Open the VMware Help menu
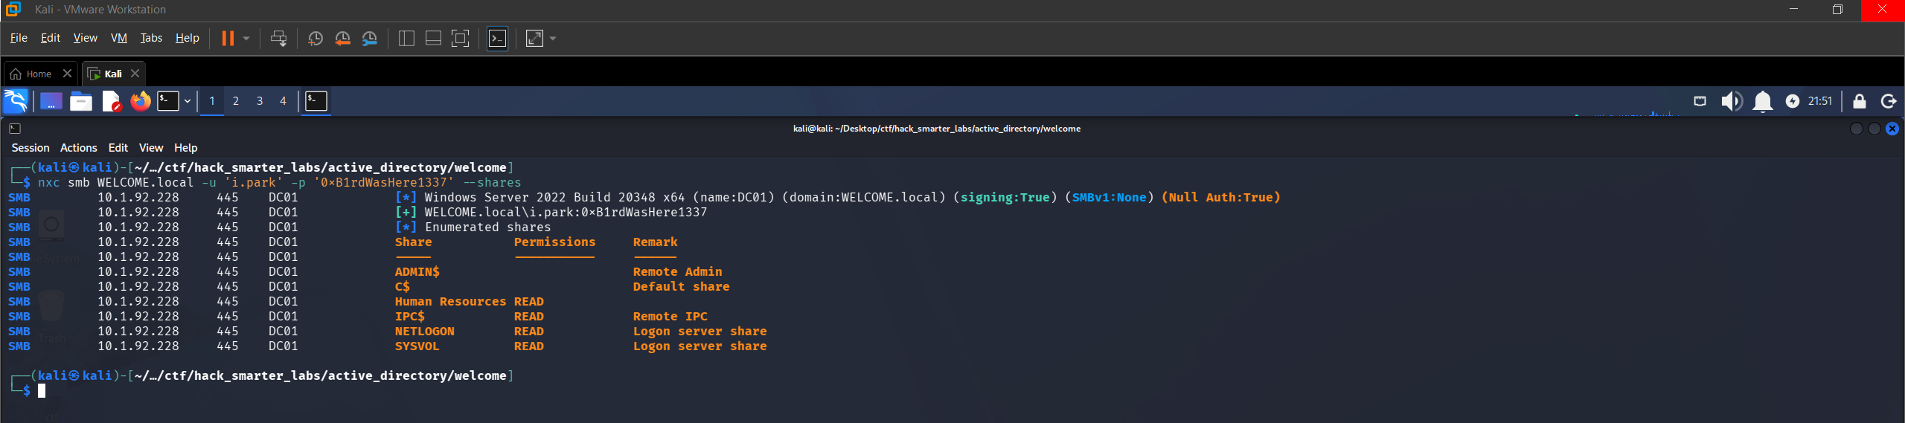The image size is (1905, 423). (x=188, y=38)
